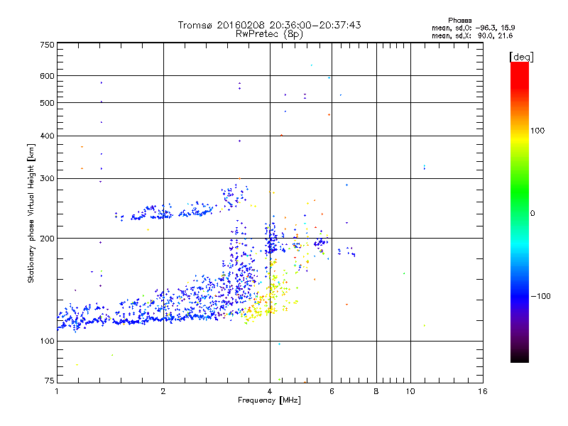This screenshot has height=426, width=568.
Task: Click the y-axis tick label '300'
Action: tap(47, 179)
